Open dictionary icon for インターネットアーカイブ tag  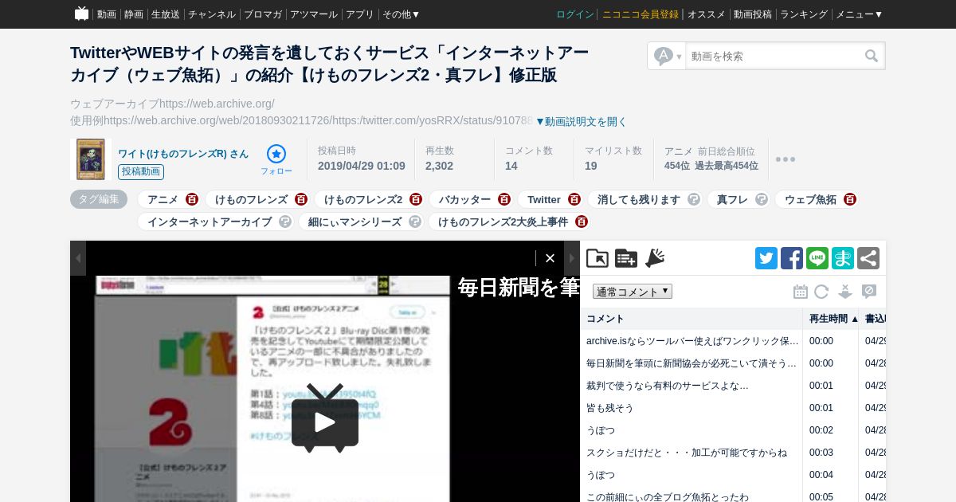285,222
